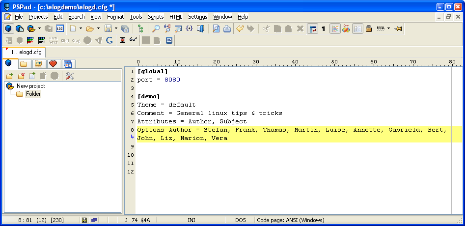Open the Scripts menu

click(x=156, y=17)
